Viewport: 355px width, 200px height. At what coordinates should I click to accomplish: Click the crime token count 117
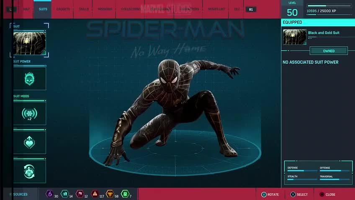(x=102, y=196)
